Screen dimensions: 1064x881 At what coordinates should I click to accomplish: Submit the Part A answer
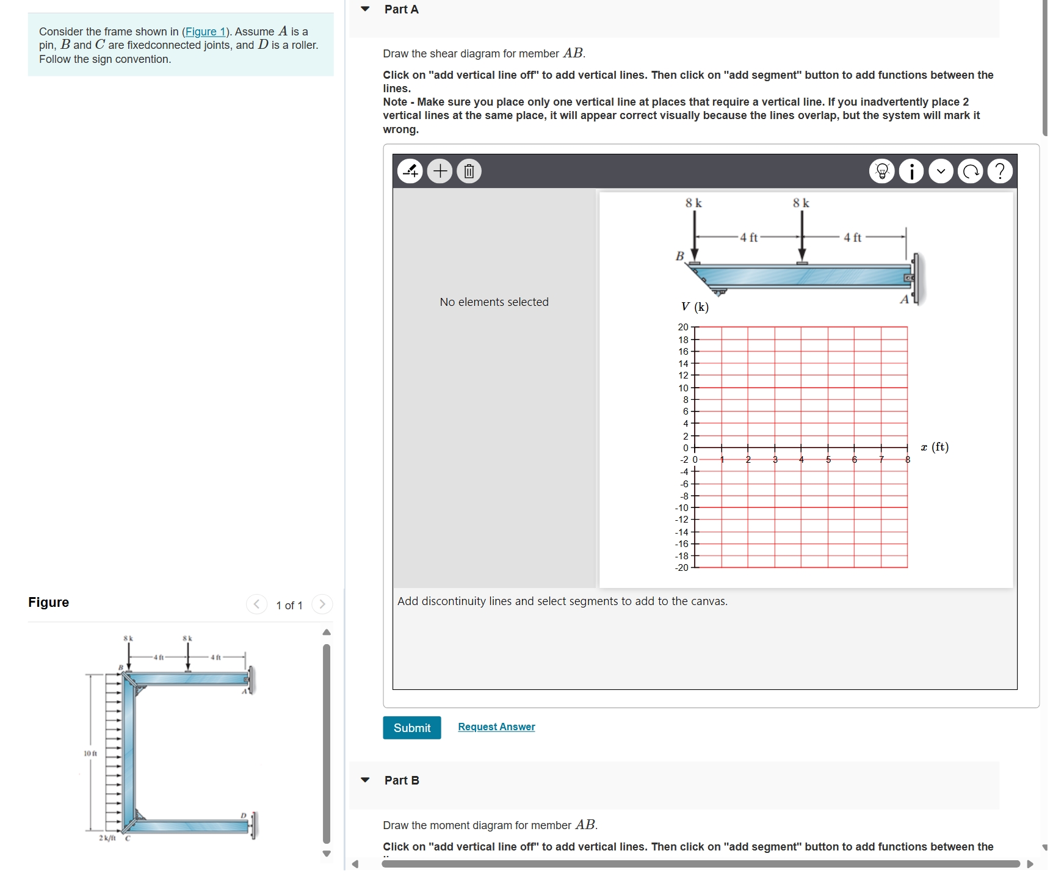[x=412, y=728]
